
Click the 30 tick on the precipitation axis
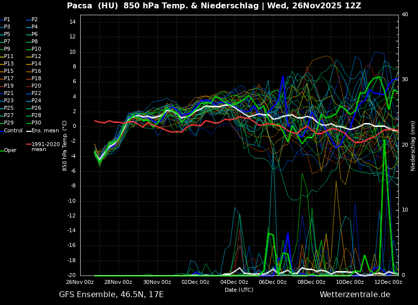(x=405, y=80)
